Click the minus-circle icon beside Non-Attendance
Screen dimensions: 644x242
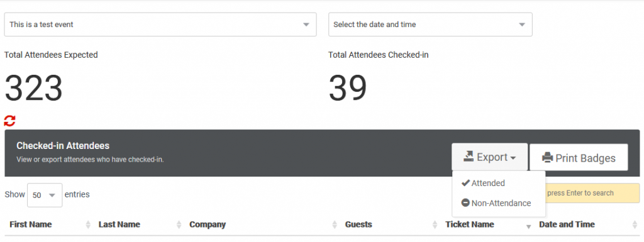point(465,202)
